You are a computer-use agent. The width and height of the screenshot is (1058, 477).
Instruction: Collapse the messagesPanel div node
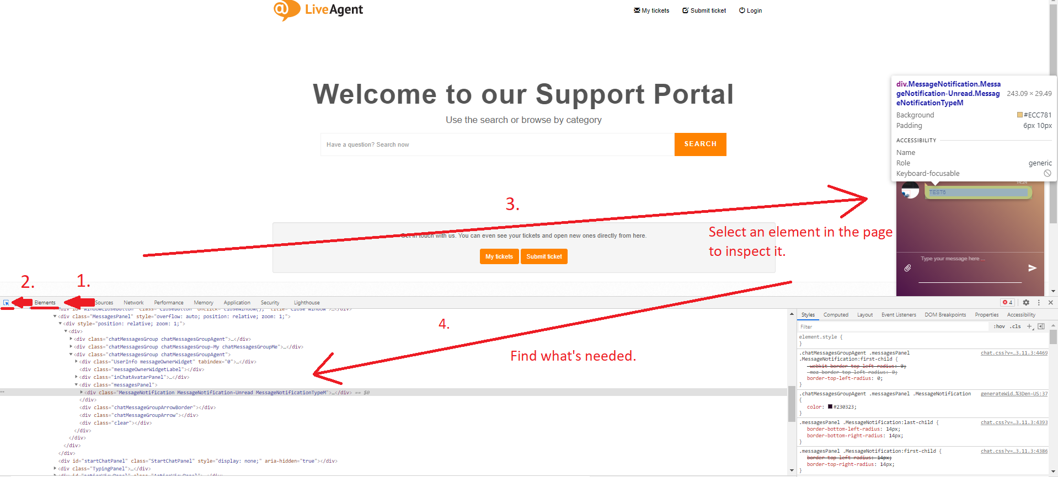coord(76,385)
